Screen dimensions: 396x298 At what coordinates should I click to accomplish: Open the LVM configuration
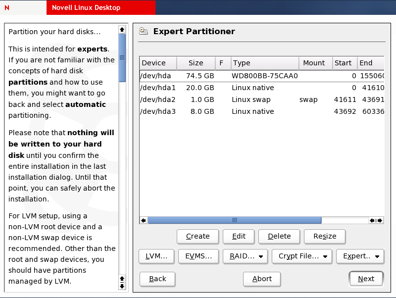156,256
